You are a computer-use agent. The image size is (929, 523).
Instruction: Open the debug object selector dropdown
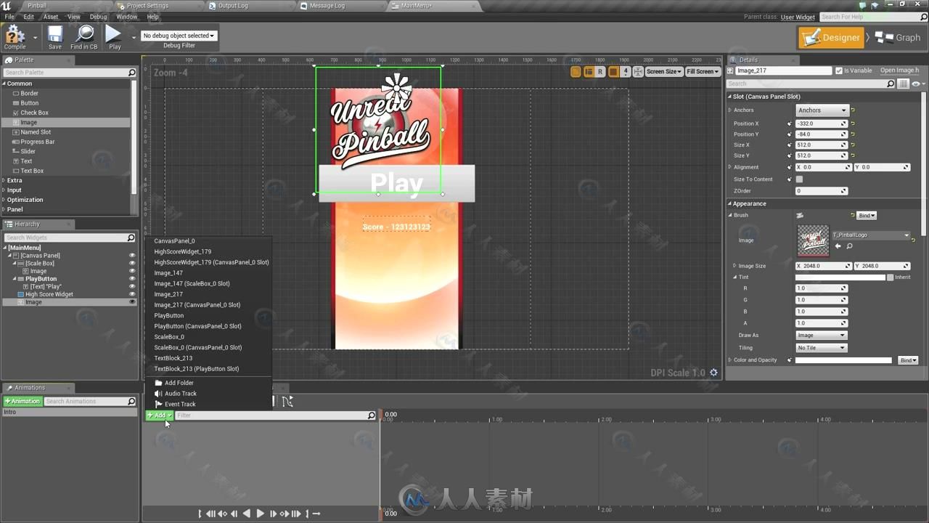click(x=179, y=36)
